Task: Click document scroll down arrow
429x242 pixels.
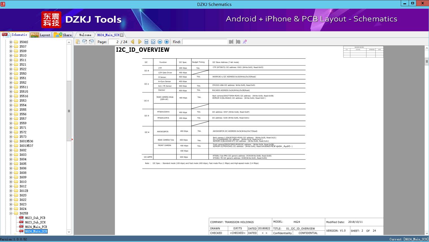Action: point(426,233)
